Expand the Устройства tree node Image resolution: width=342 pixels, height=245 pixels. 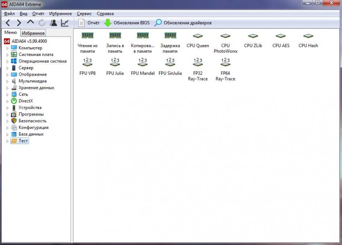tap(7, 108)
